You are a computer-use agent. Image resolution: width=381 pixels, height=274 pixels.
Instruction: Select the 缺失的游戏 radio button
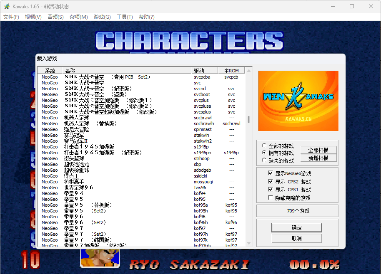coord(264,160)
